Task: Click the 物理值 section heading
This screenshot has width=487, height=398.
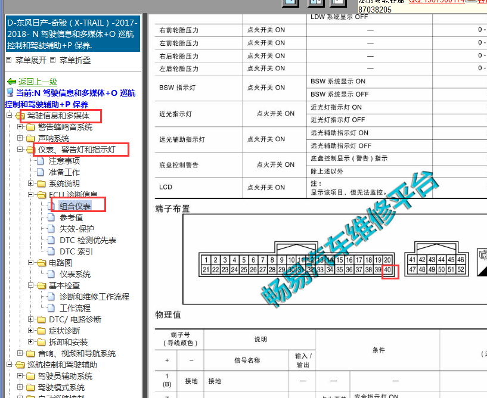Action: (168, 315)
